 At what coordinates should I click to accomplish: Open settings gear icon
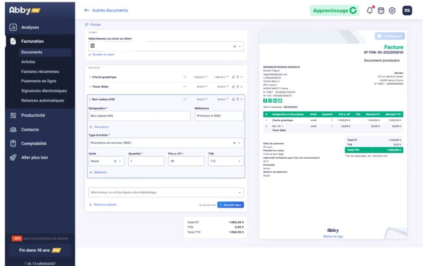point(392,11)
